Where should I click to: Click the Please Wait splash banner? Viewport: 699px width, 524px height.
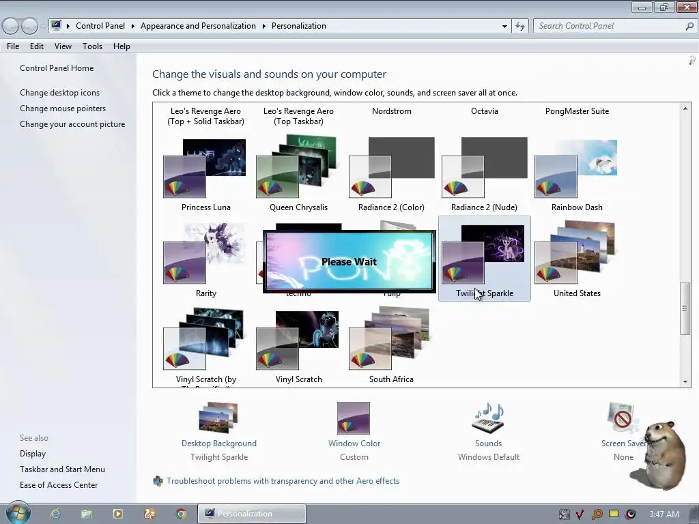349,261
